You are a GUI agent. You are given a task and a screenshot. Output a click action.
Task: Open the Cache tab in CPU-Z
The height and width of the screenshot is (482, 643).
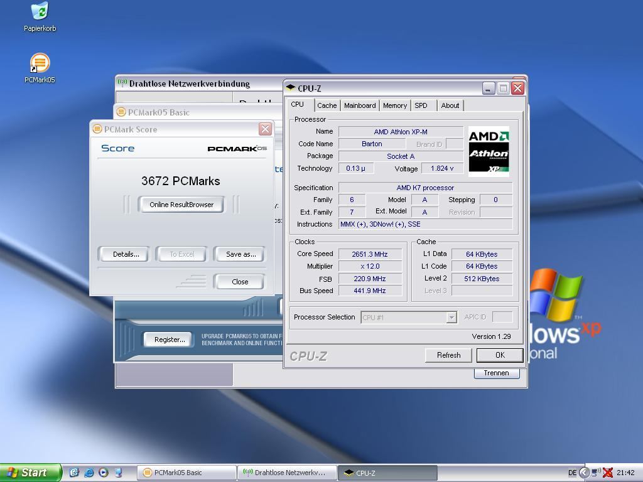coord(327,105)
